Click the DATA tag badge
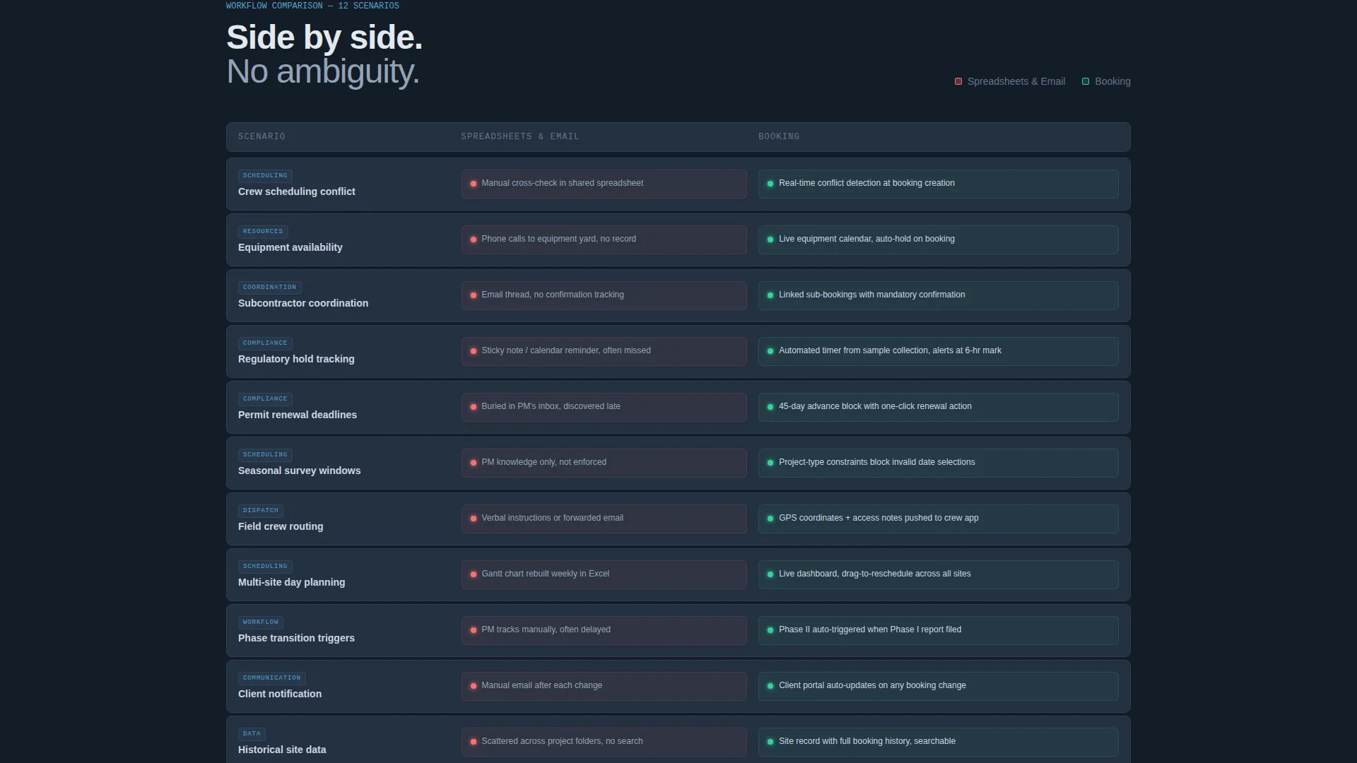 coord(252,734)
